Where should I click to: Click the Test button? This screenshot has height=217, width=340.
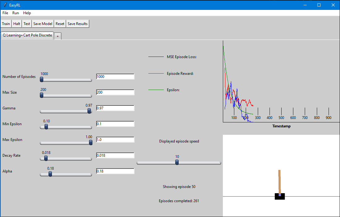(x=27, y=24)
